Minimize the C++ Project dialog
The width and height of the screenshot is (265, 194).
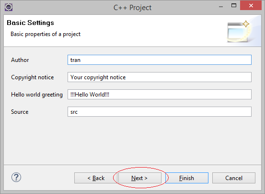pos(221,7)
